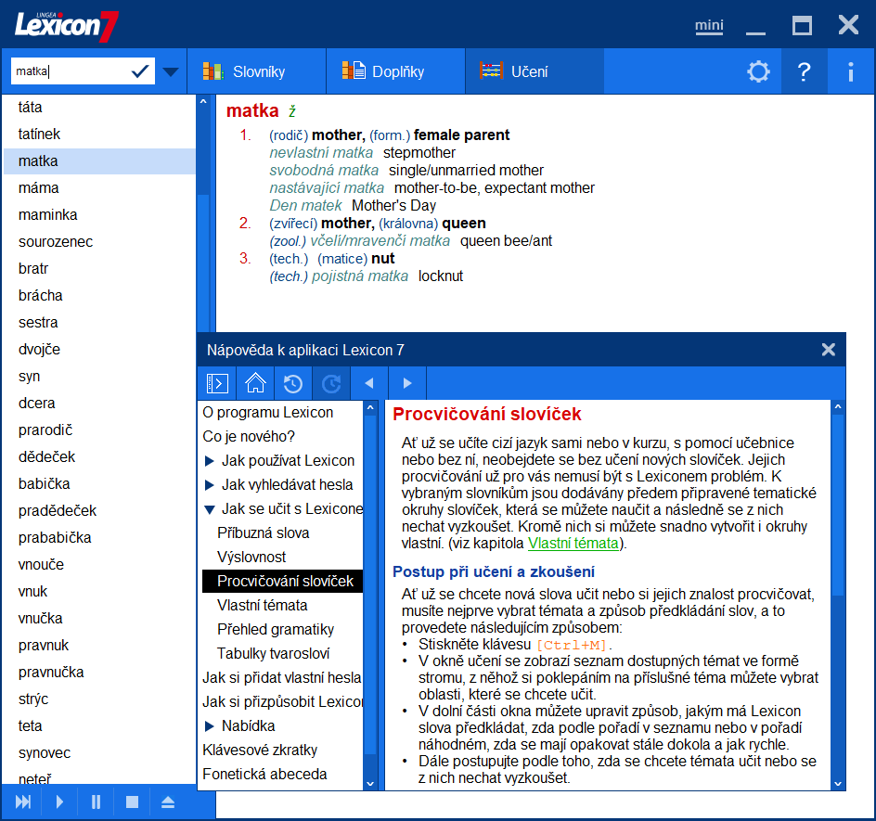Select 'tatínek' in the word list
876x821 pixels.
tap(99, 134)
